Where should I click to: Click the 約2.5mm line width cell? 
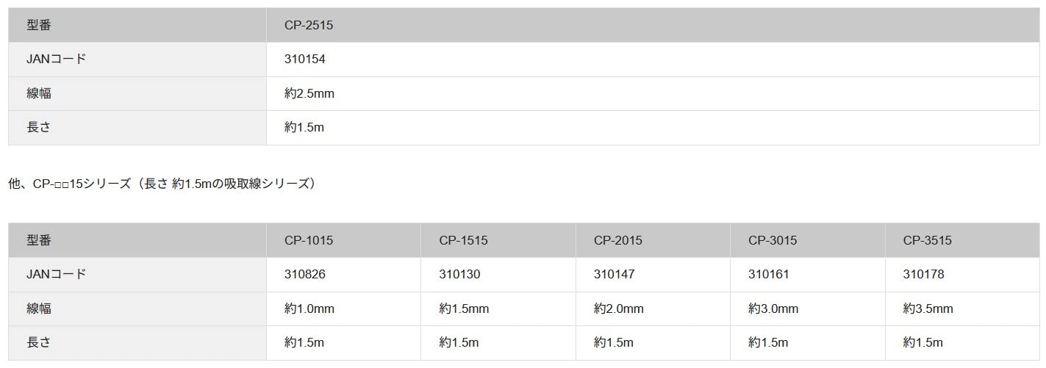309,93
